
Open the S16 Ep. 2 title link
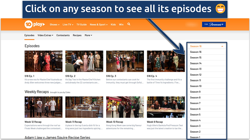tap(70, 76)
